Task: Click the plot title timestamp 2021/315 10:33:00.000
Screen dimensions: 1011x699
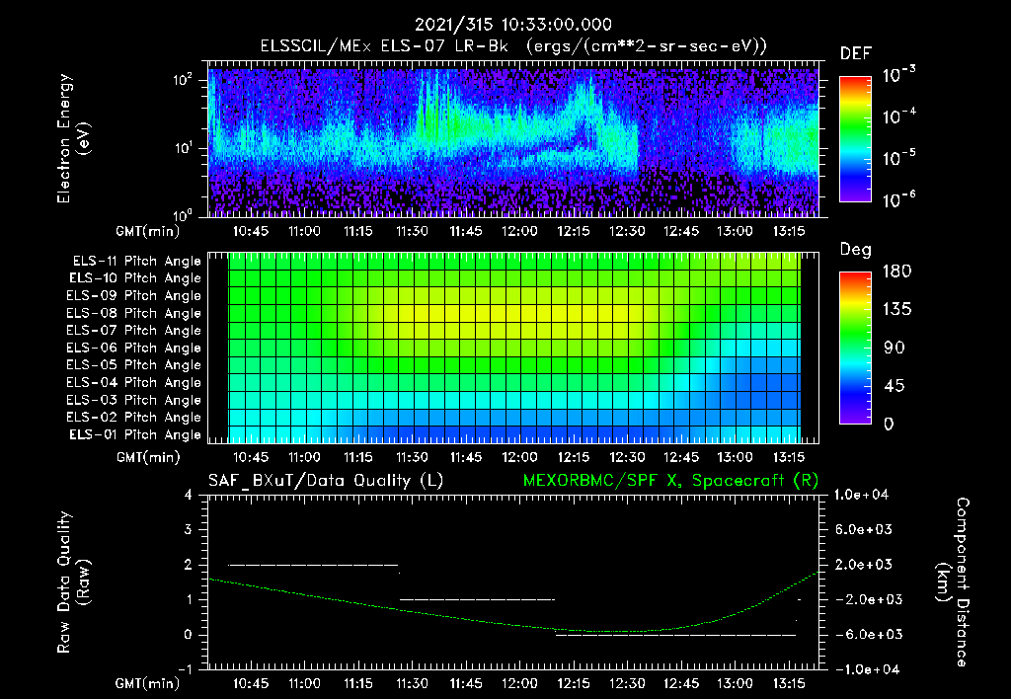Action: 512,25
